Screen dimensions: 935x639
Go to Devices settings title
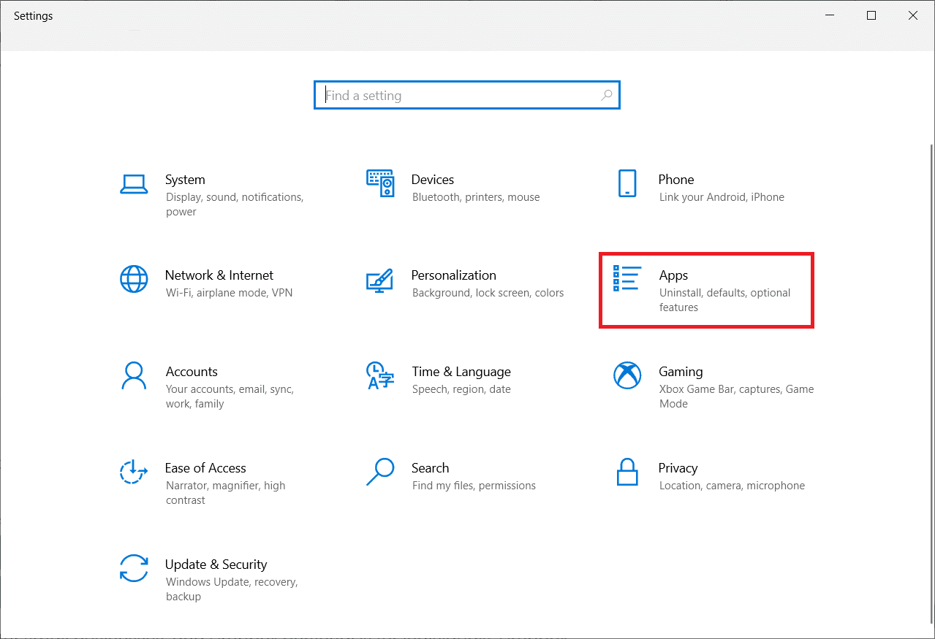[433, 180]
